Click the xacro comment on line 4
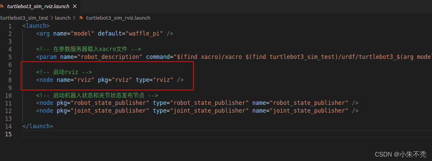This screenshot has width=432, height=161. click(89, 49)
